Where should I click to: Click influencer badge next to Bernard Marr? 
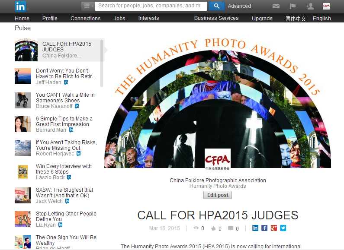(x=71, y=130)
